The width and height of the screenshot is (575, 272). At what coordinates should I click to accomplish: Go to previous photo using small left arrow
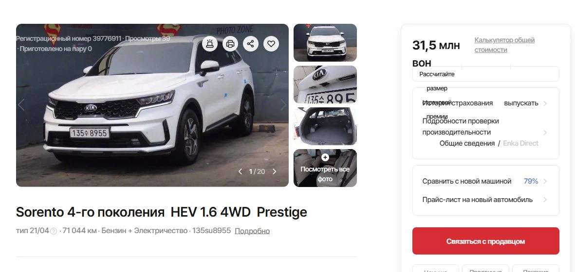[240, 171]
